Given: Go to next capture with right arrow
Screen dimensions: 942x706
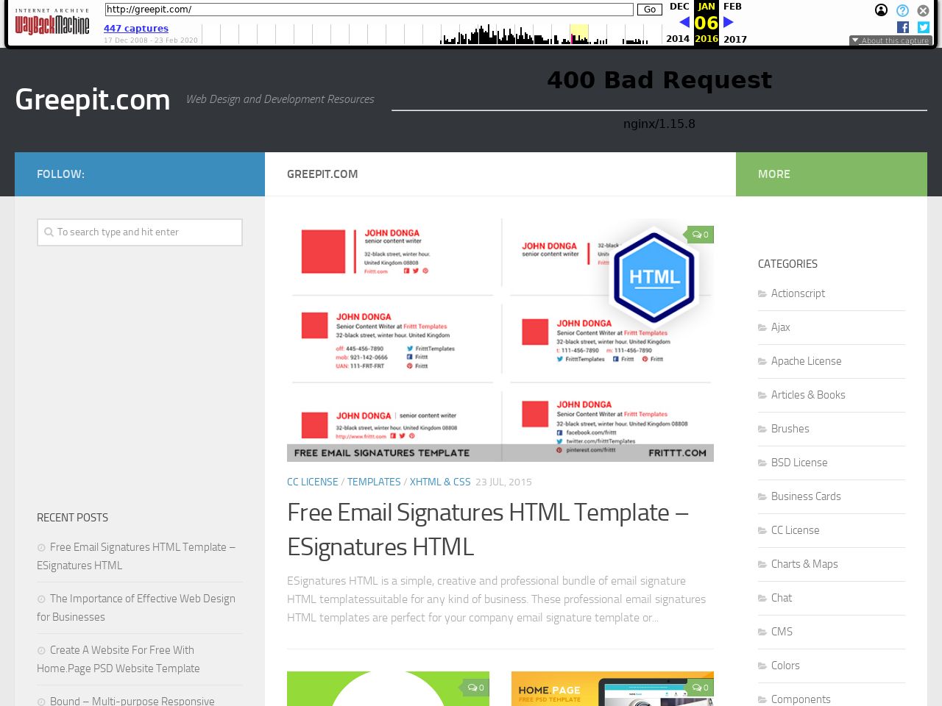Looking at the screenshot, I should click(729, 23).
